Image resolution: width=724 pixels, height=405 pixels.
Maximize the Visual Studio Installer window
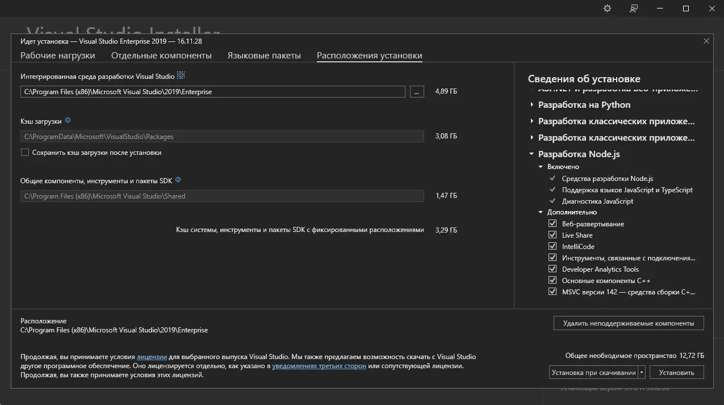tap(685, 9)
